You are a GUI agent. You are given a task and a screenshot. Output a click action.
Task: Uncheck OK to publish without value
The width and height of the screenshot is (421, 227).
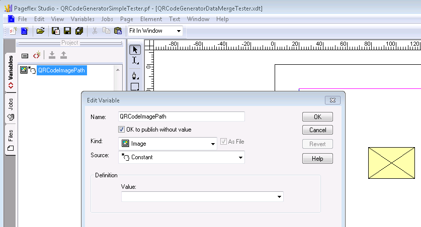point(122,130)
